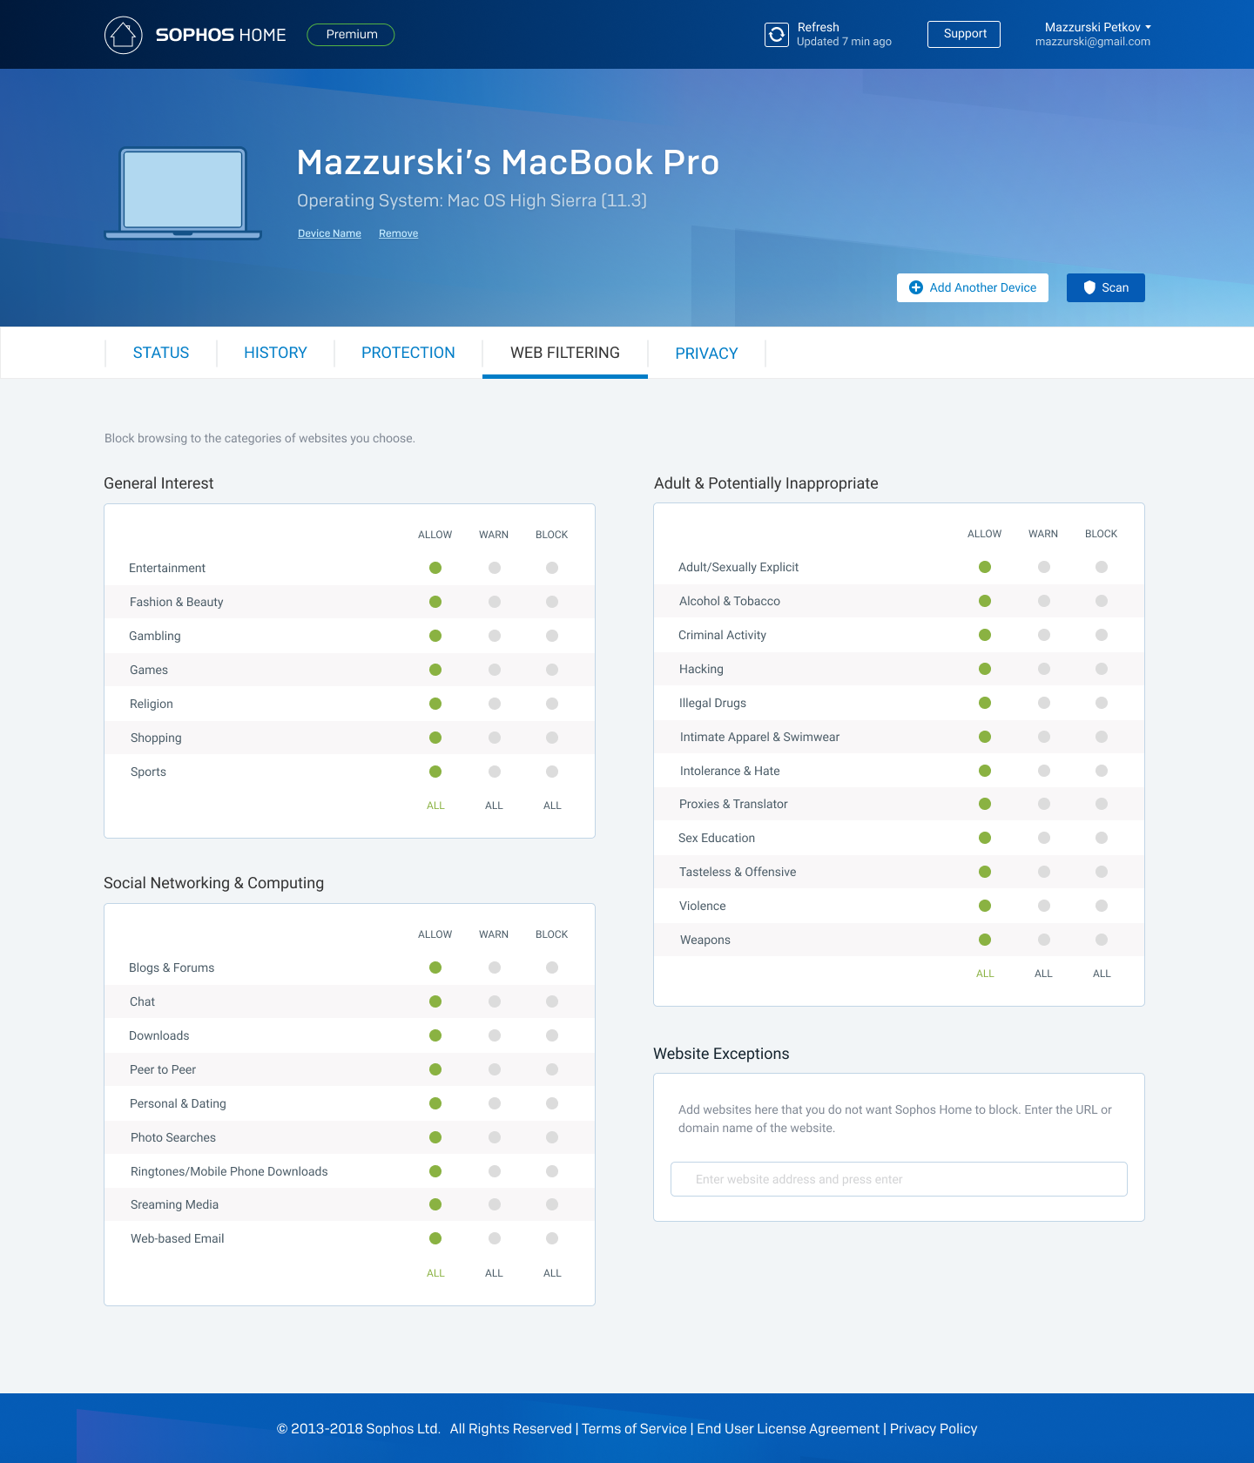Set all General Interest categories to Warn
1254x1463 pixels.
[x=494, y=806]
